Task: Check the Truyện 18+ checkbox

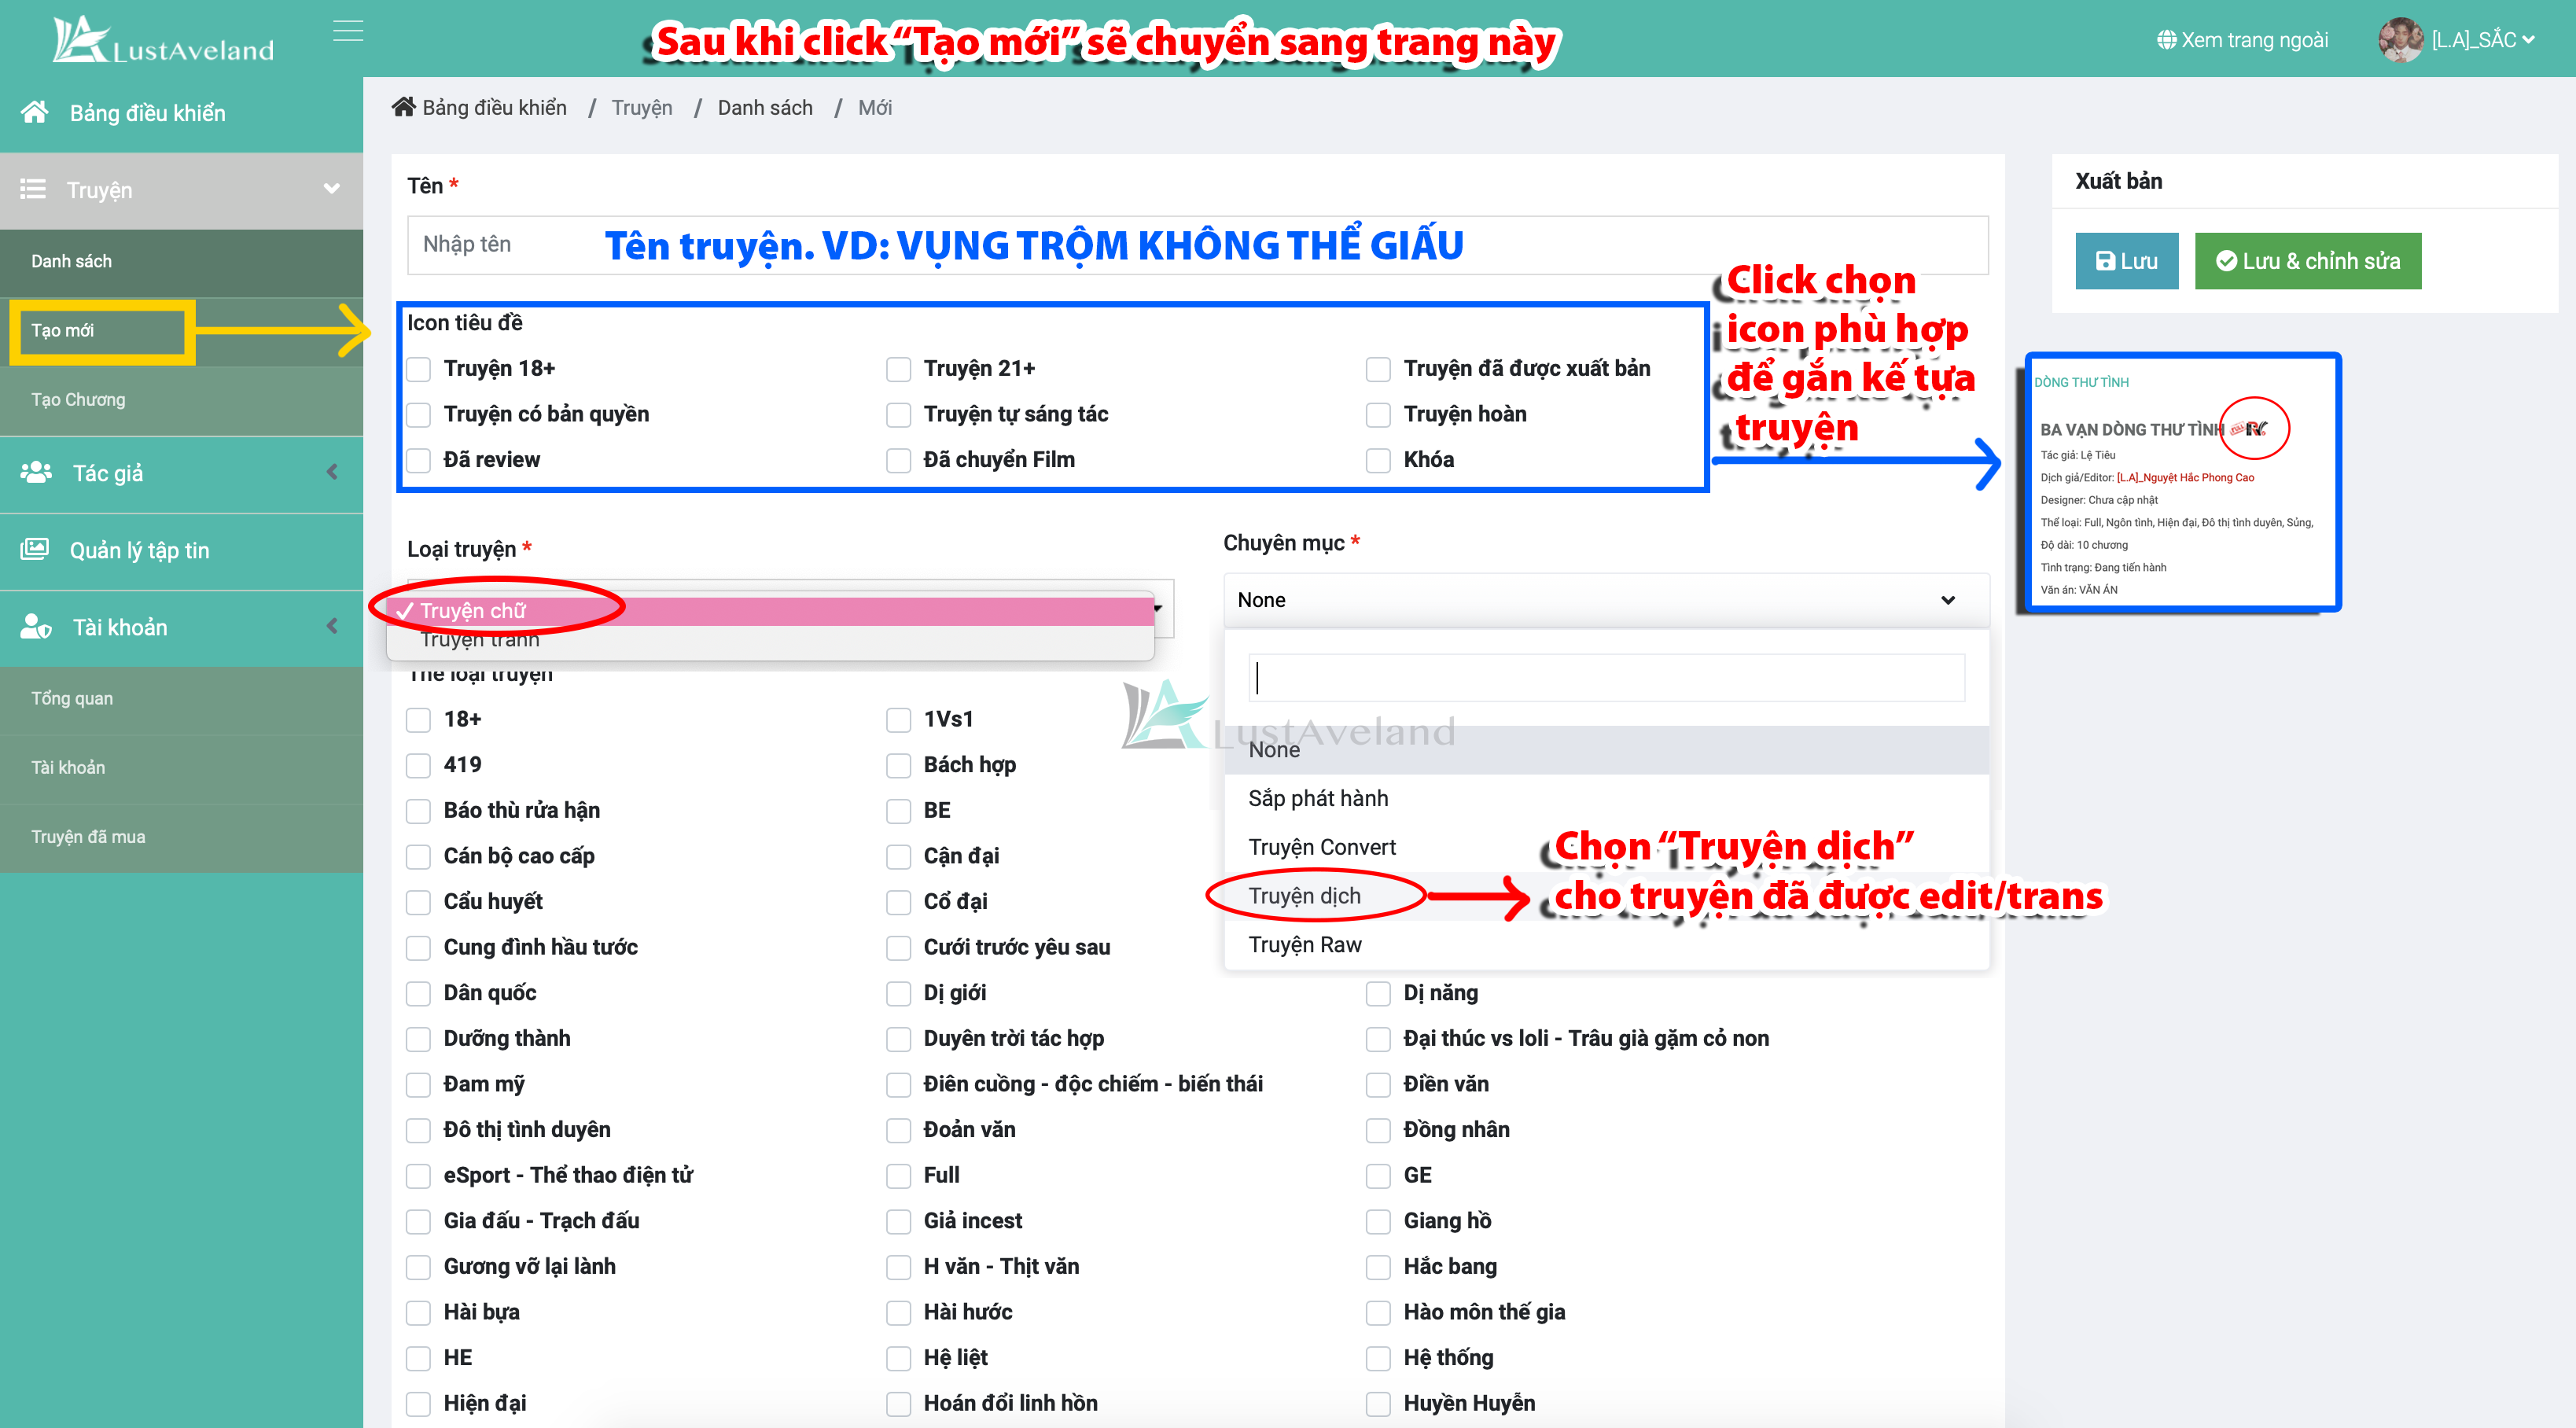Action: (418, 369)
